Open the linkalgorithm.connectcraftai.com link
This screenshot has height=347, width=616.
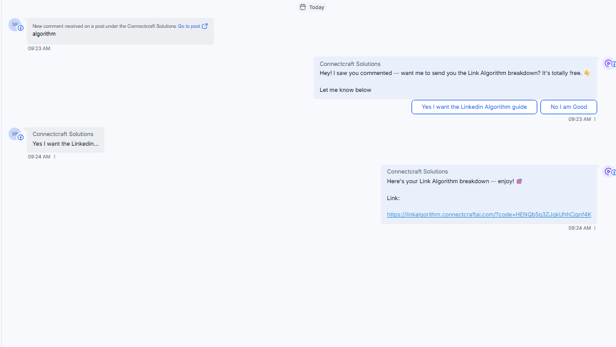point(489,215)
